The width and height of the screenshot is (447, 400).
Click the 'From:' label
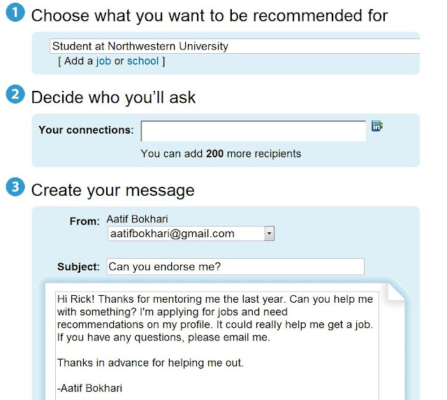85,221
